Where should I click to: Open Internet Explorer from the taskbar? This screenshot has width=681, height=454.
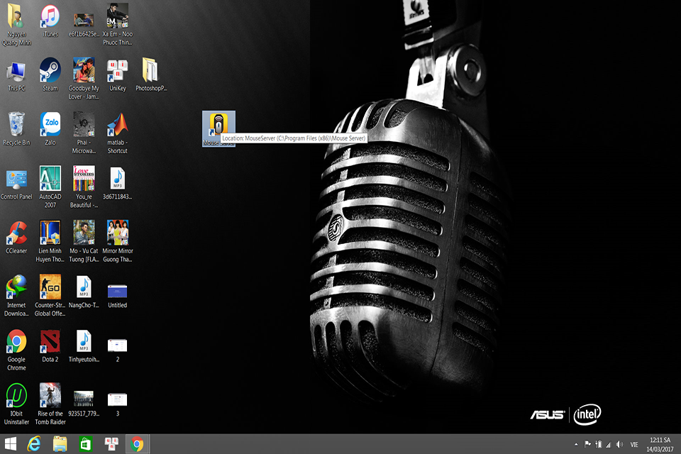tap(34, 444)
